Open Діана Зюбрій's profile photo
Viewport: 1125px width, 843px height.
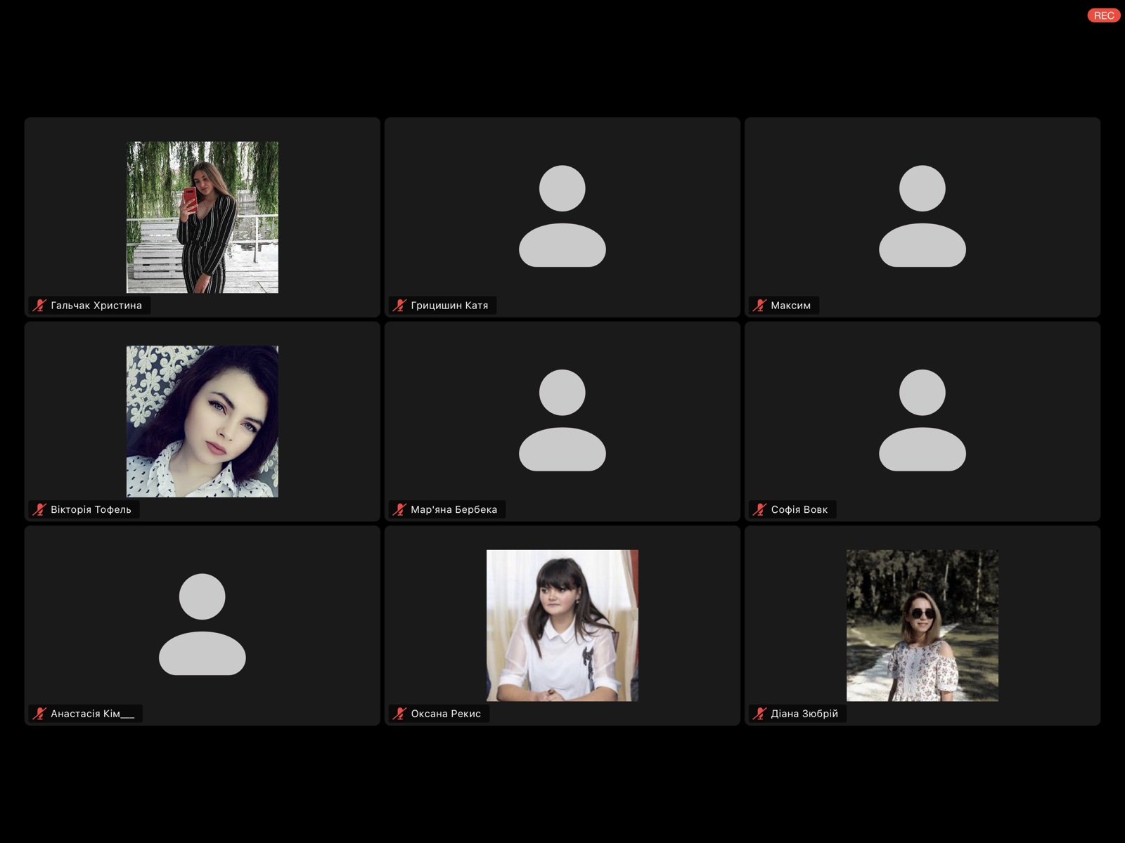[922, 625]
